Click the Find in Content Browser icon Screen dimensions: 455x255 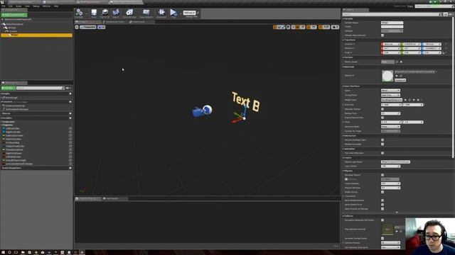[x=105, y=13]
